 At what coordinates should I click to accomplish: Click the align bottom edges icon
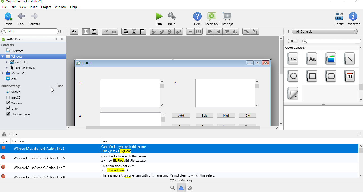[x=235, y=31]
